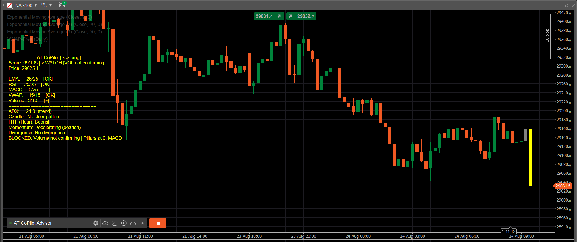
Task: Click the 21 Aug 11:00 time axis label
Action: coord(140,236)
